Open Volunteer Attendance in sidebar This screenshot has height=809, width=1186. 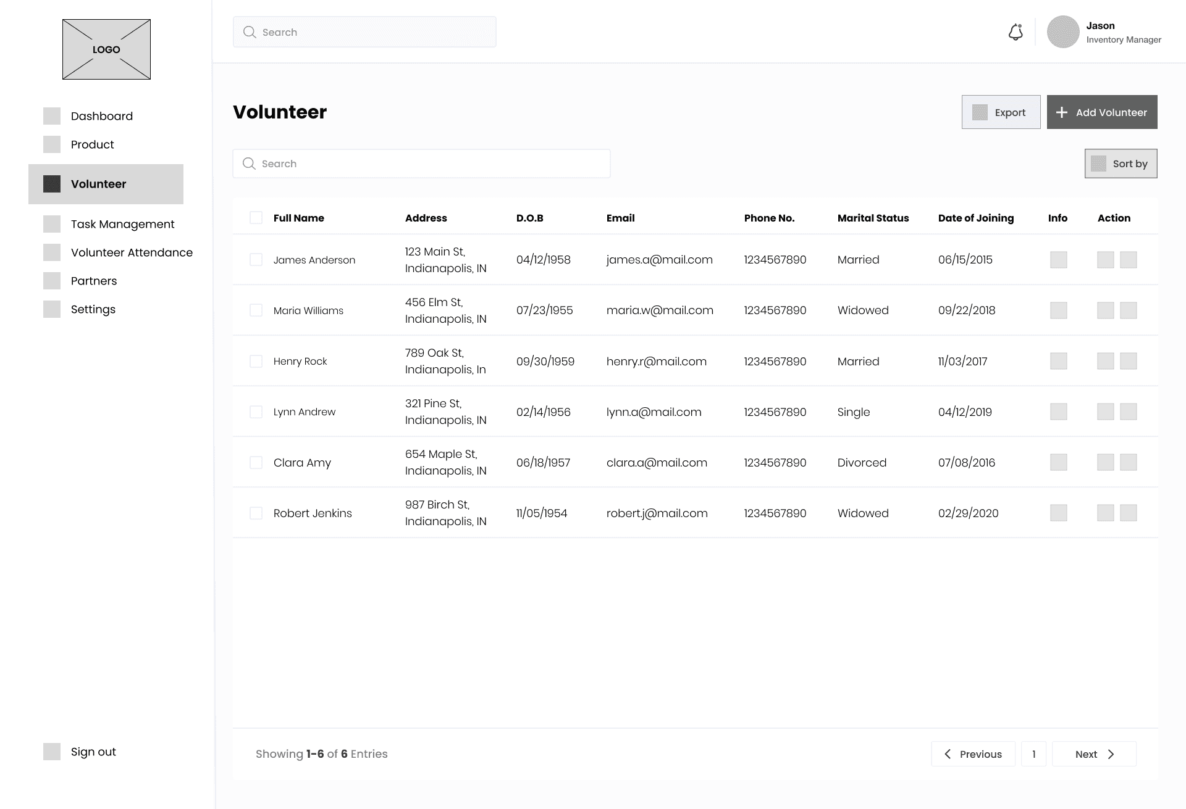[132, 252]
